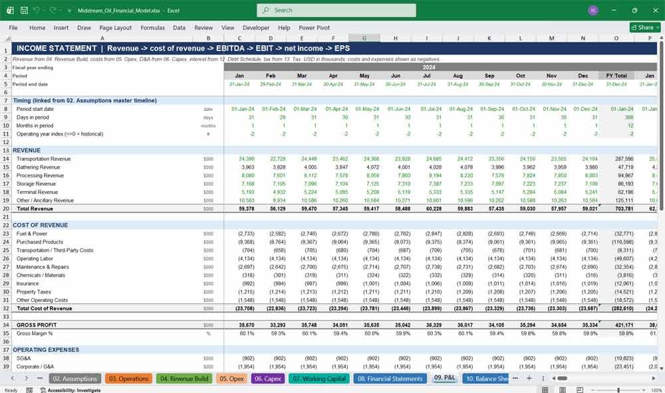Select the FY Total header cell
The image size is (665, 393).
click(x=616, y=76)
